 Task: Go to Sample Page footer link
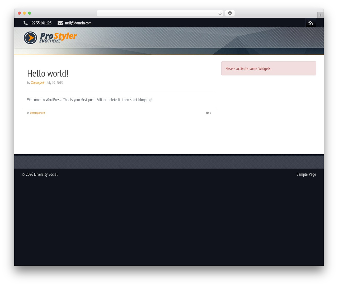tap(306, 174)
